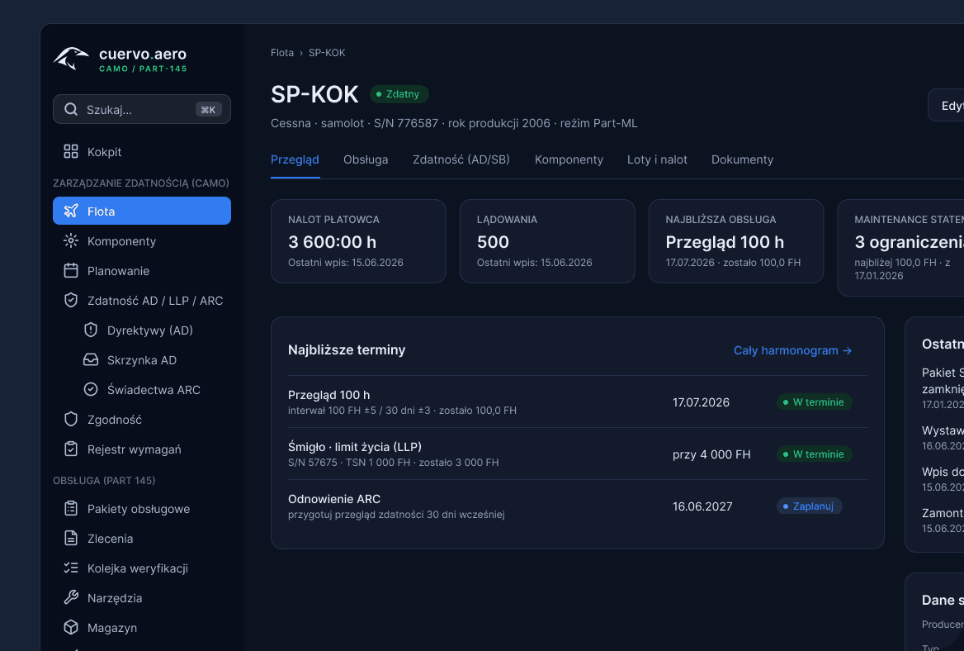Screen dimensions: 964x651
Task: Click the cuervo.aero bird logo
Action: [x=71, y=59]
